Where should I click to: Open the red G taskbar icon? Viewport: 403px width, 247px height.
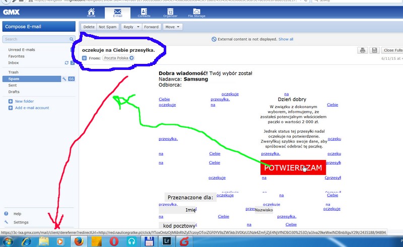184,241
